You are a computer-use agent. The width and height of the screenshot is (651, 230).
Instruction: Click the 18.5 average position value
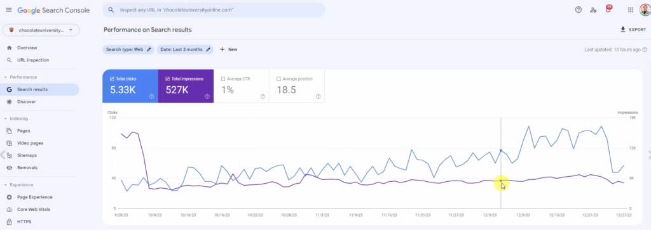pyautogui.click(x=286, y=90)
